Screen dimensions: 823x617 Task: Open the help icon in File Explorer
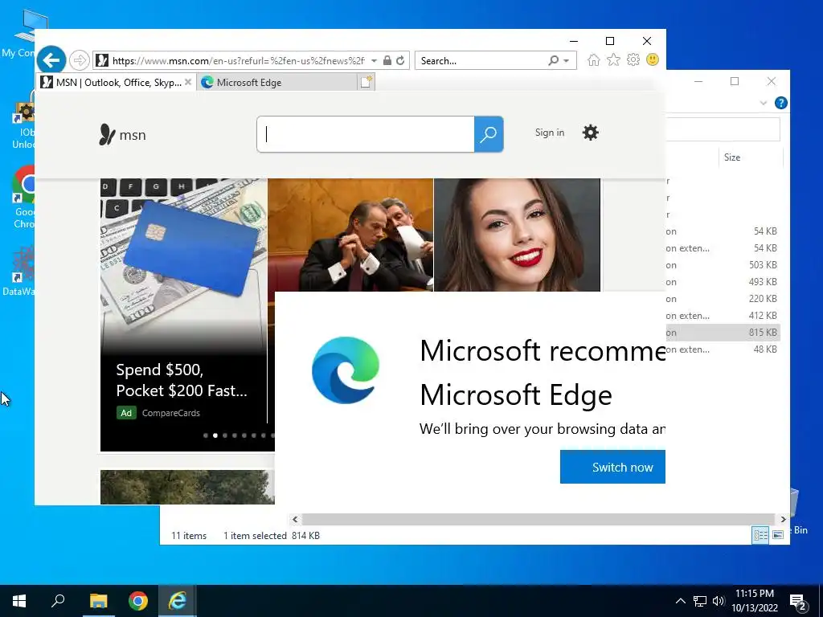click(781, 103)
